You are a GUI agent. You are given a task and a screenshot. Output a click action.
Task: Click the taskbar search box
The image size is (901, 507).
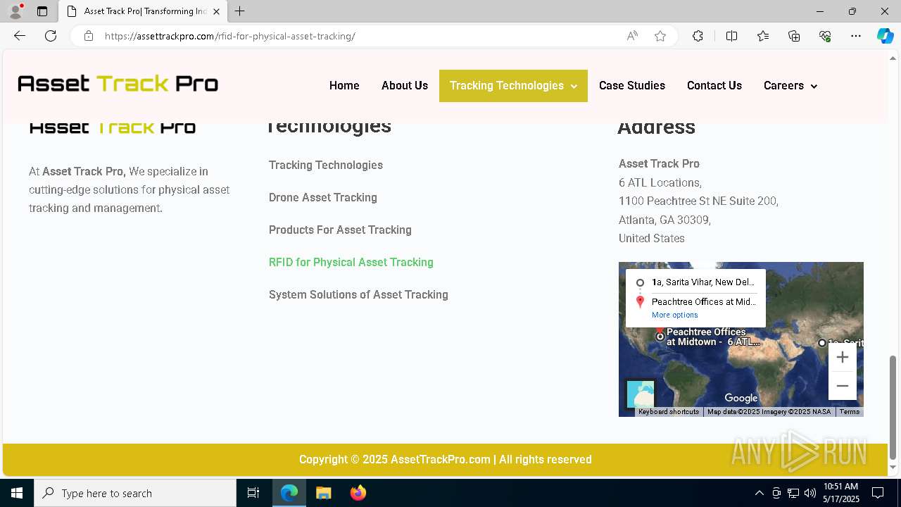pyautogui.click(x=135, y=493)
